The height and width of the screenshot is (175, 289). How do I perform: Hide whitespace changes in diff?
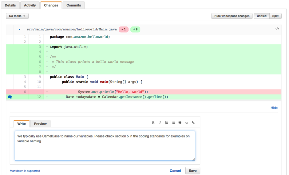[x=232, y=16]
